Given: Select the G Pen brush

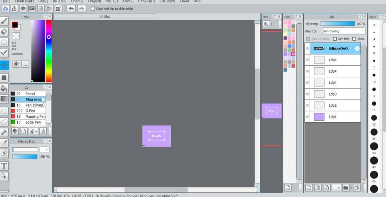Looking at the screenshot, I should [x=28, y=111].
